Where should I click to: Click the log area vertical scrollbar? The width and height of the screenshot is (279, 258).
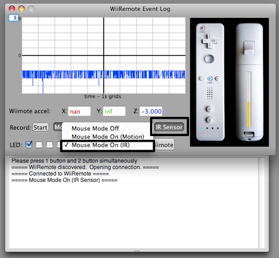pyautogui.click(x=262, y=203)
